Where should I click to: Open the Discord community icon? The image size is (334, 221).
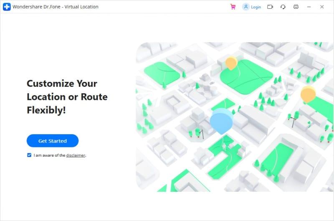click(x=296, y=7)
